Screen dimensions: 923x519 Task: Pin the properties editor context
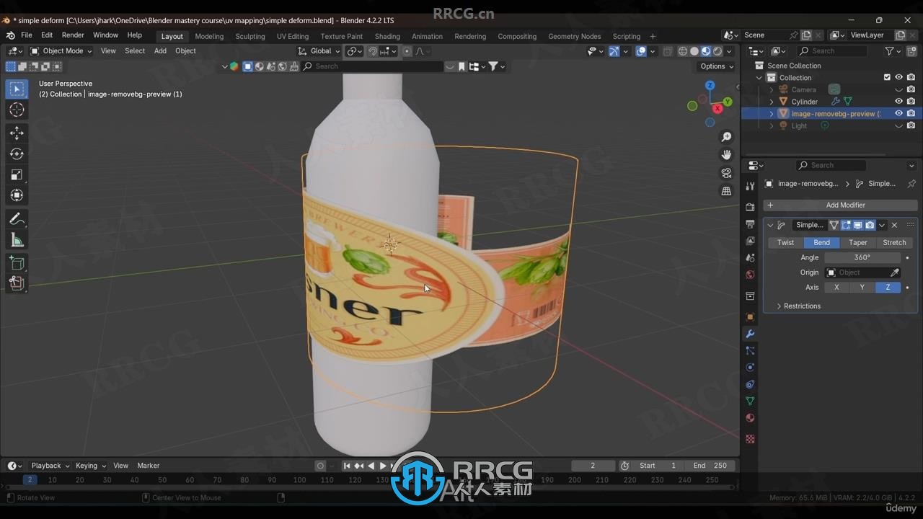point(911,184)
